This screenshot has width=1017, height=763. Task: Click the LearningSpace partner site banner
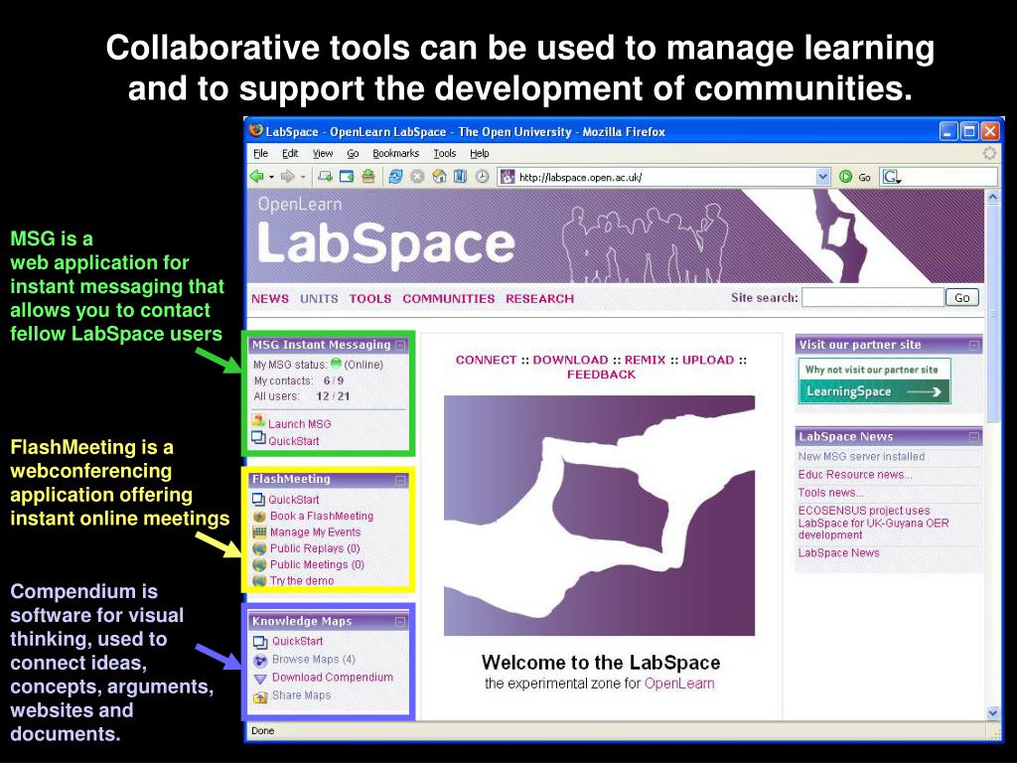(874, 381)
